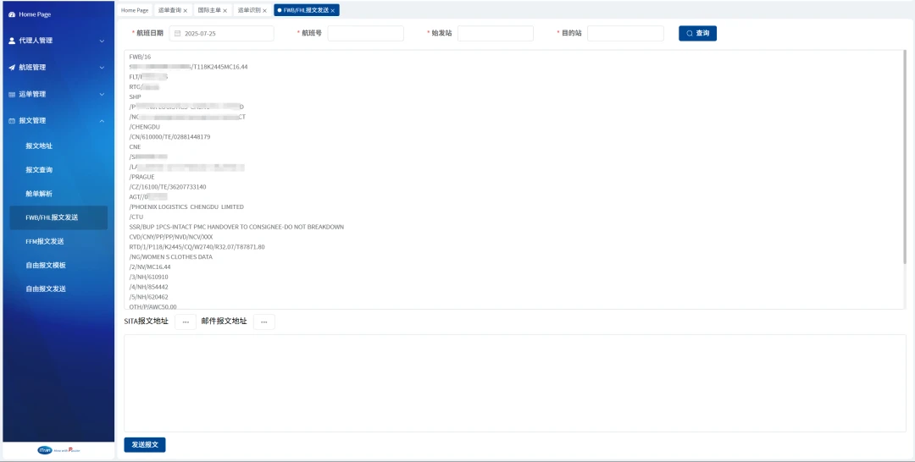915x462 pixels.
Task: Close the 运单识别 tab
Action: [264, 10]
